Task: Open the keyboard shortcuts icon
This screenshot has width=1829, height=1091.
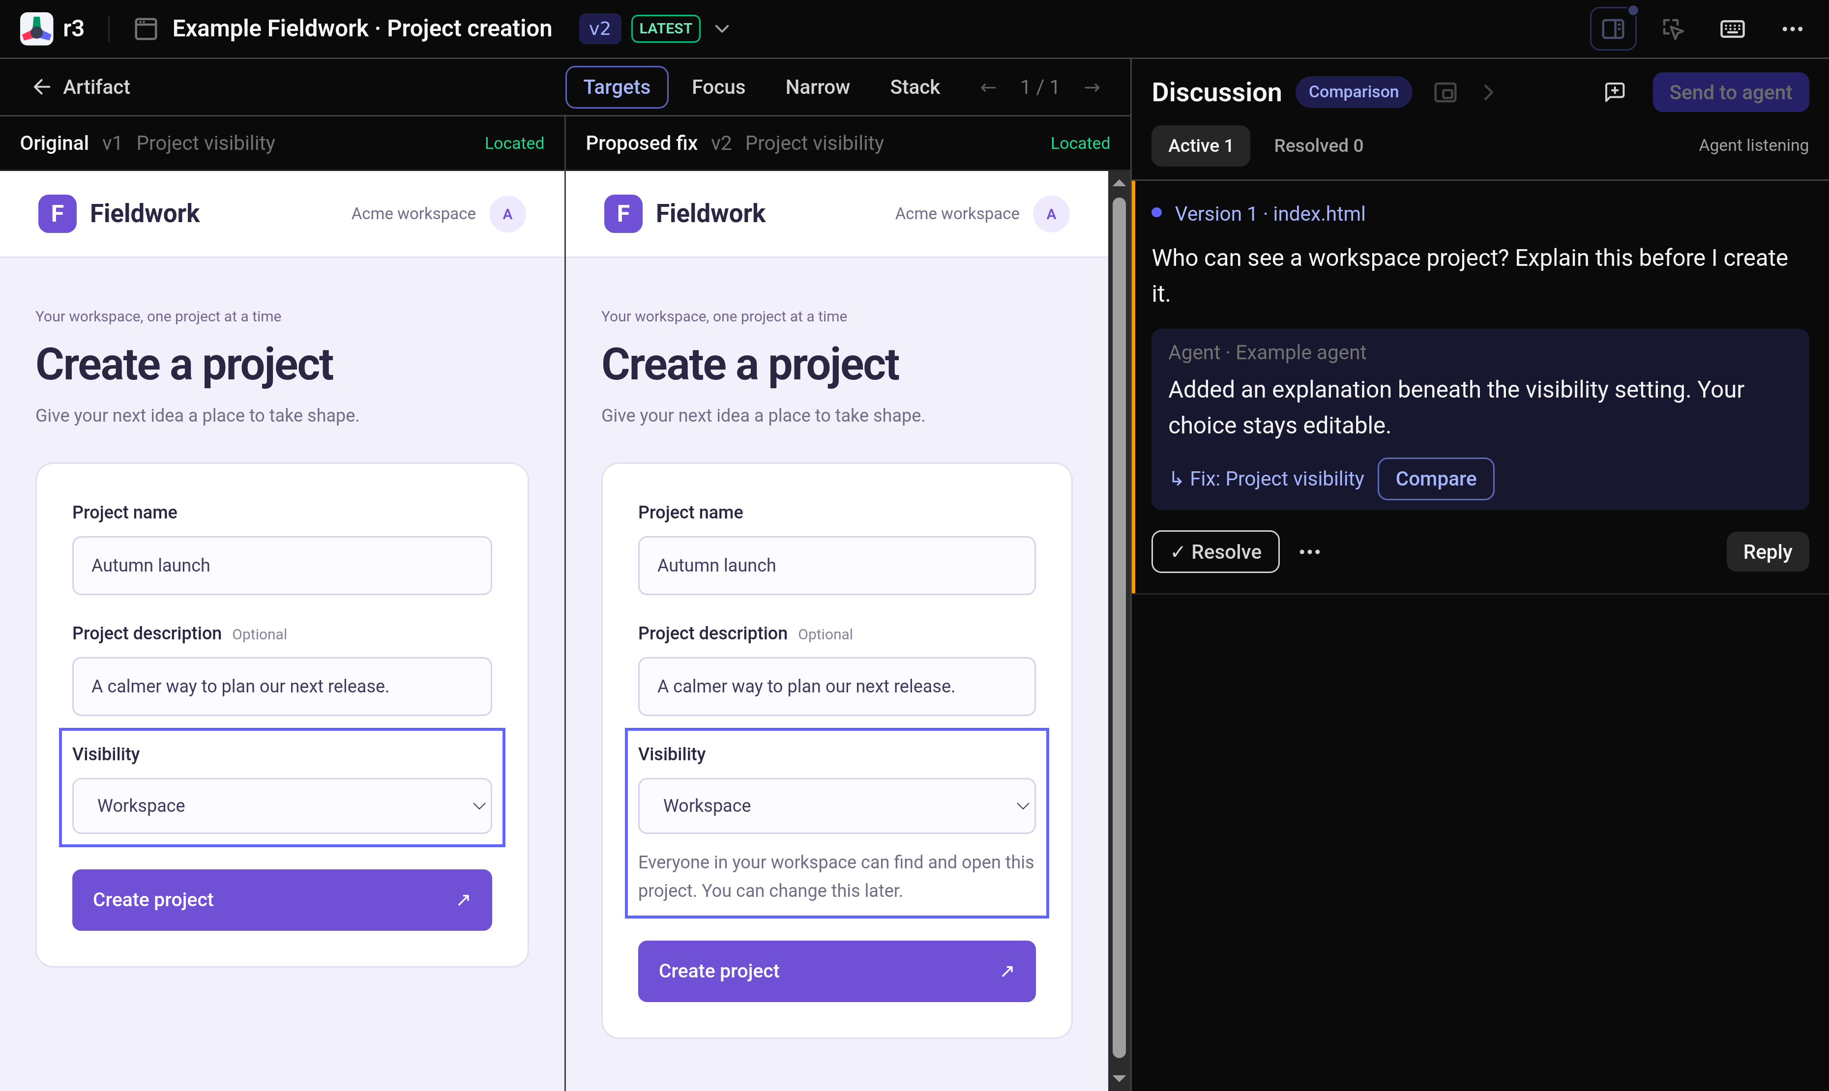Action: click(x=1732, y=29)
